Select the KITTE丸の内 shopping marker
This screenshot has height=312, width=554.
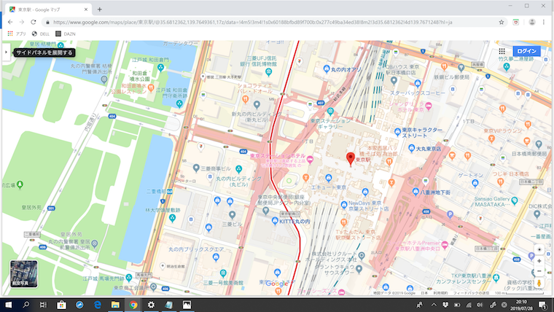[x=275, y=221]
